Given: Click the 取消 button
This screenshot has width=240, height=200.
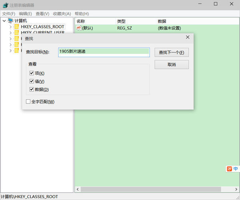Looking at the screenshot, I should point(172,64).
